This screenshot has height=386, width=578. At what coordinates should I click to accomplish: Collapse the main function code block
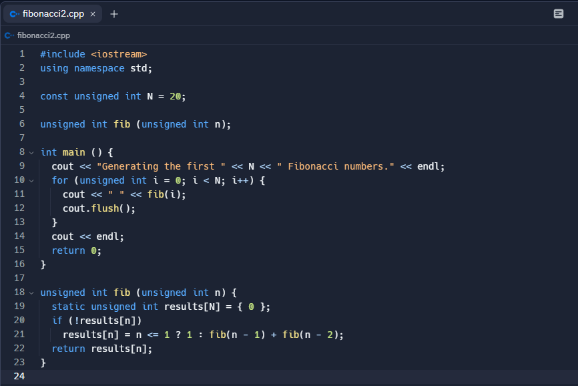[x=32, y=152]
